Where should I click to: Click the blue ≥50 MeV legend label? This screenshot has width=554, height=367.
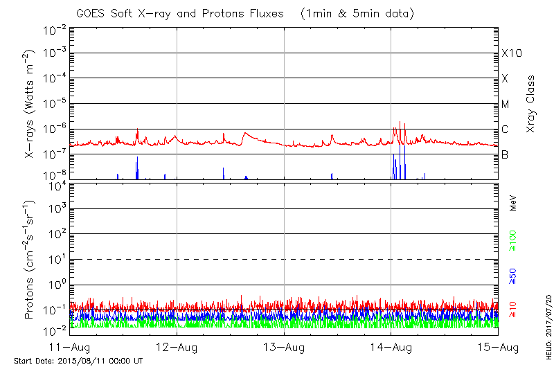[513, 276]
